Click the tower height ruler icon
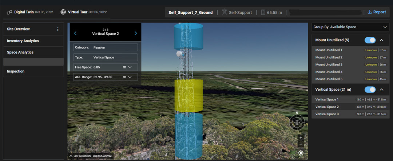 pyautogui.click(x=263, y=12)
